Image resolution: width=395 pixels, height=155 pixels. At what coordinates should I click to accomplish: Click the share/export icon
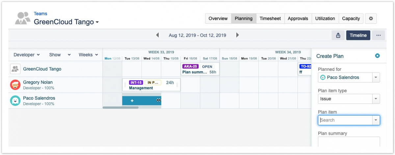338,35
